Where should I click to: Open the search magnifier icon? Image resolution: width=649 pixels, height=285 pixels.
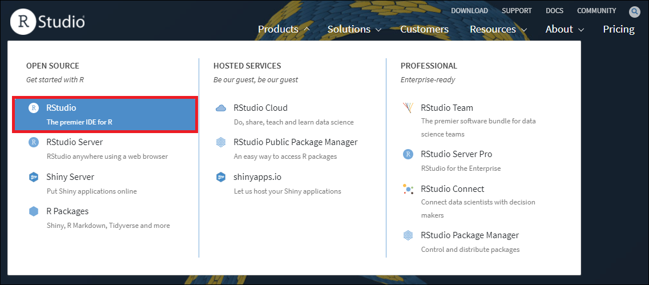[x=635, y=11]
